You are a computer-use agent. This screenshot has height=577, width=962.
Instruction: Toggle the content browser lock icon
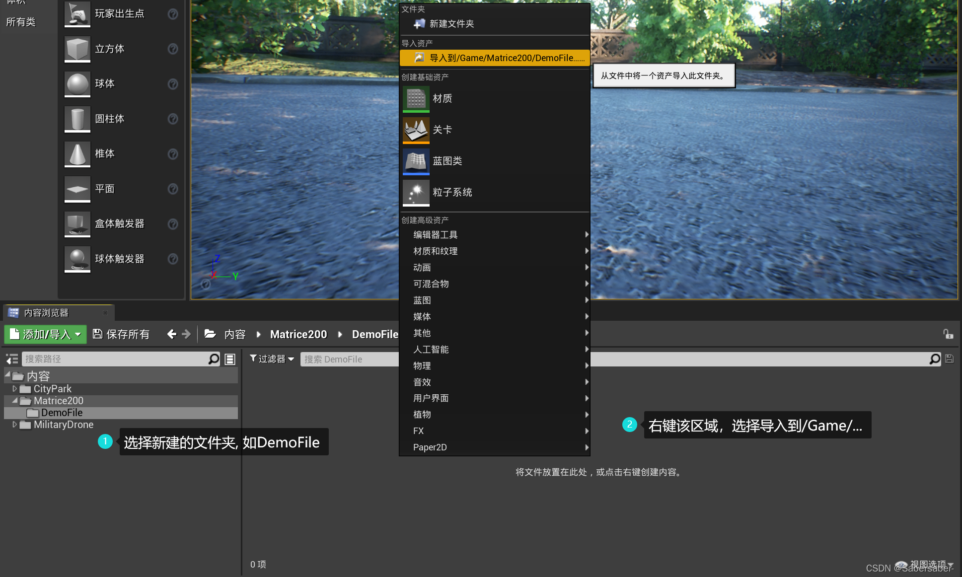[x=948, y=334]
